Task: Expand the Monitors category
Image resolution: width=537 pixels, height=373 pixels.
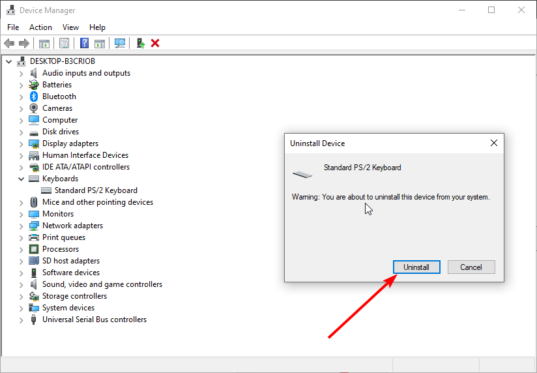Action: [21, 214]
